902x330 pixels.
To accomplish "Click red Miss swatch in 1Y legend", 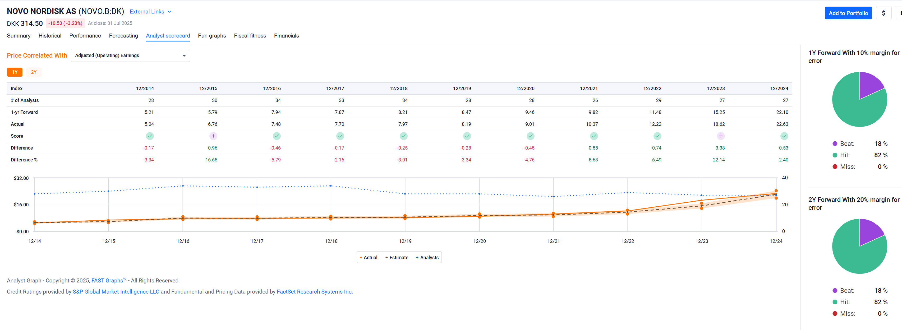I will [835, 167].
